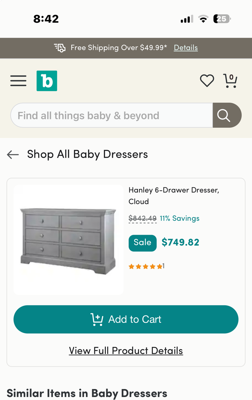252x400 pixels.
Task: Open Shop All Baby Dressers link
Action: click(88, 154)
